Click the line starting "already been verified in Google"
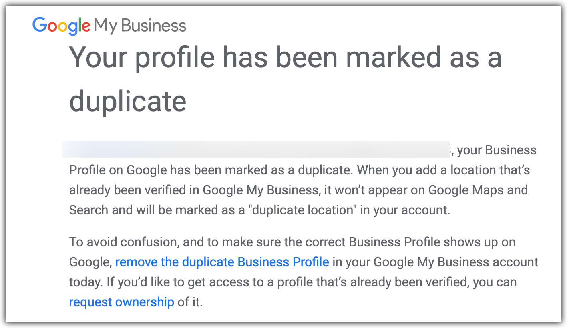 [x=299, y=190]
